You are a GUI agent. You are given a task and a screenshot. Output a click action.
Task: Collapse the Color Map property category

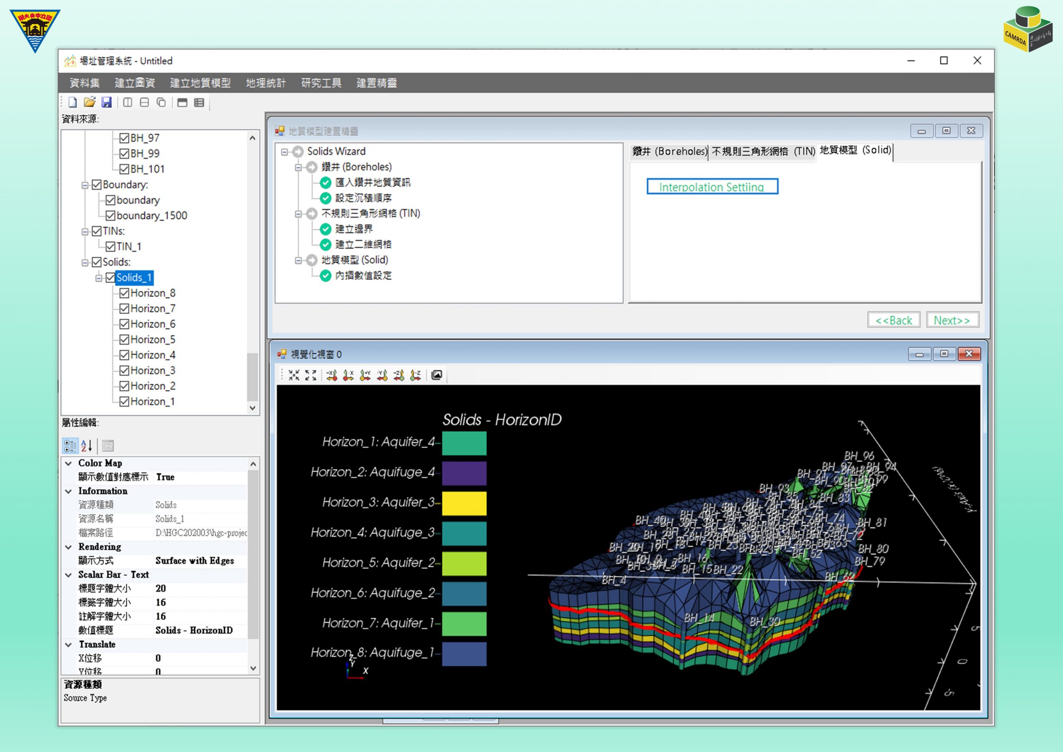coord(69,463)
